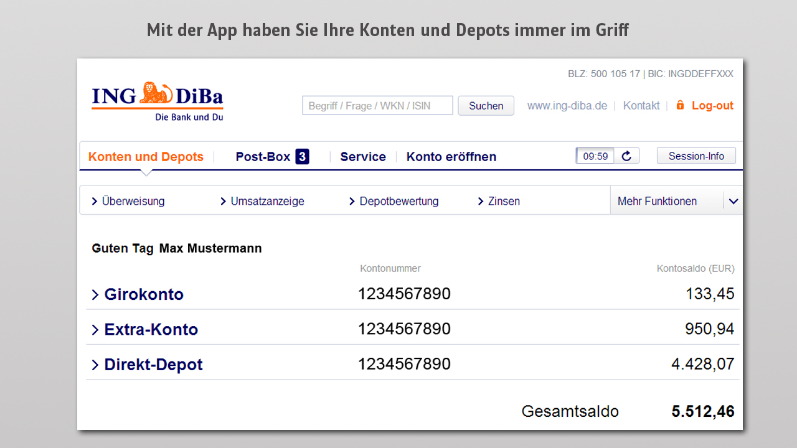Click the Direkt-Depot balance 4.428,07

pyautogui.click(x=703, y=364)
